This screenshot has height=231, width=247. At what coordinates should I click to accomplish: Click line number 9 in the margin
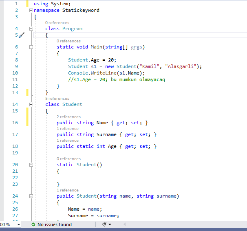[16, 66]
